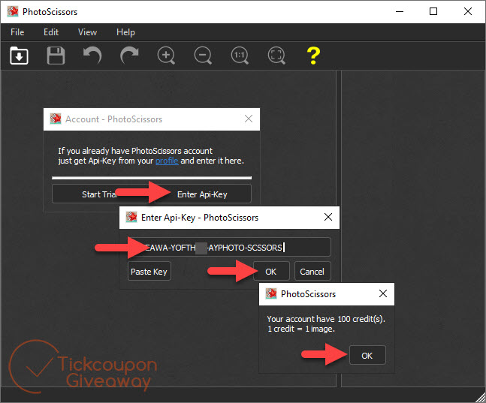
Task: Click the Enter Api-Key button
Action: [202, 194]
